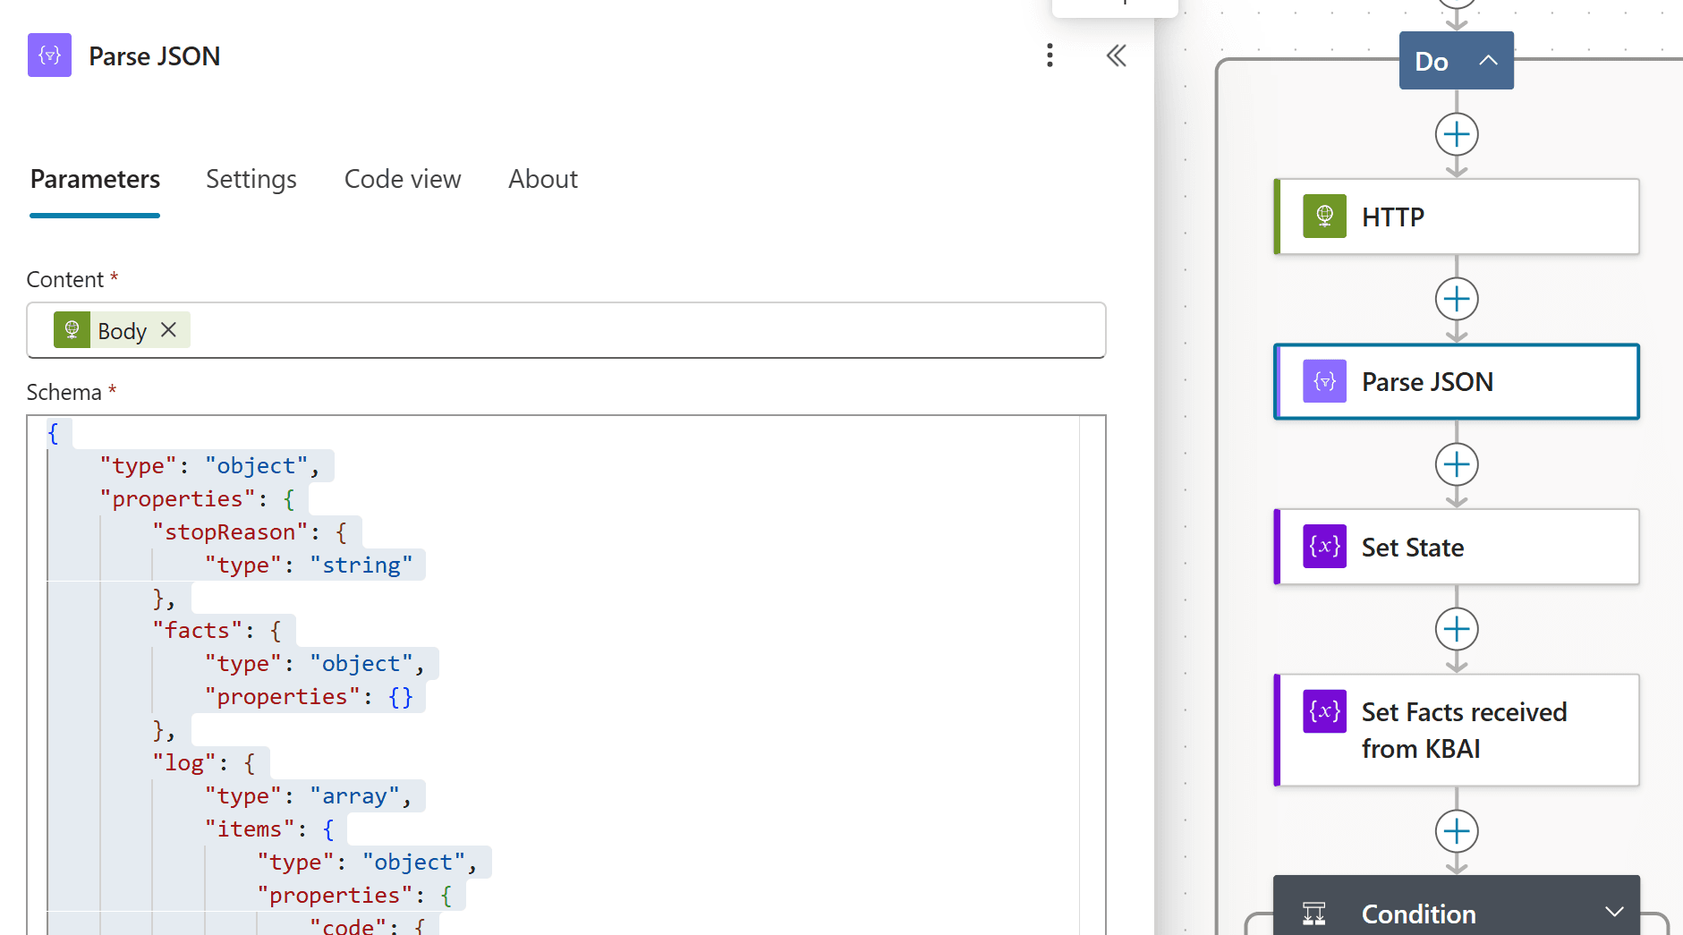The height and width of the screenshot is (935, 1683).
Task: Switch to the Settings tab
Action: [x=251, y=179]
